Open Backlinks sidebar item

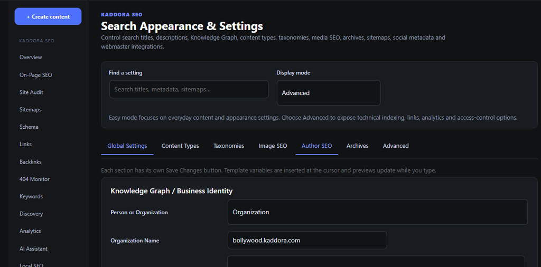30,161
